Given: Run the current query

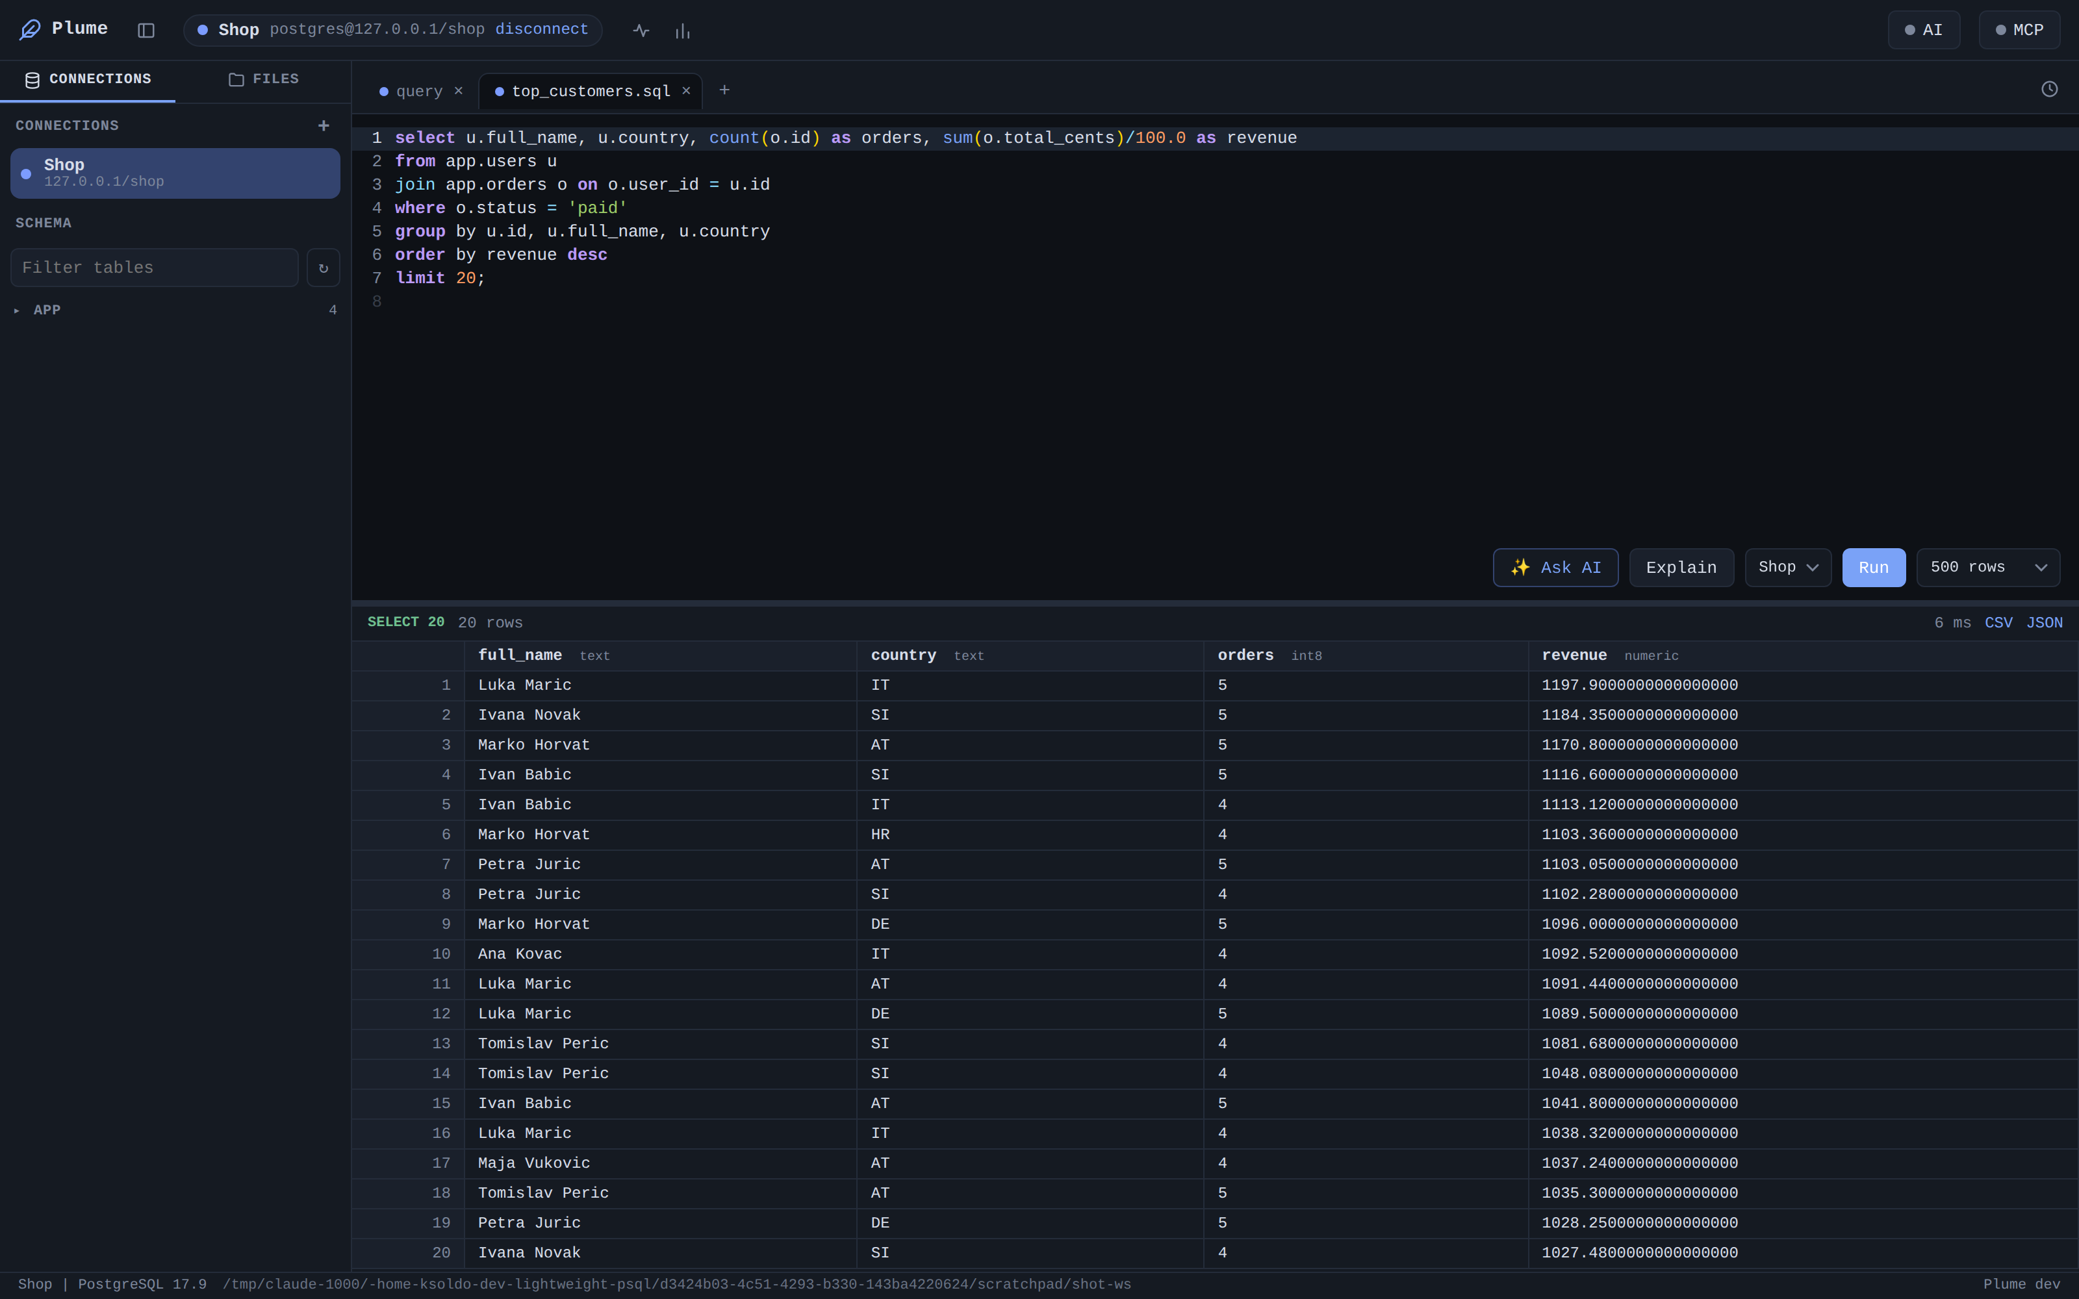Looking at the screenshot, I should click(x=1874, y=568).
